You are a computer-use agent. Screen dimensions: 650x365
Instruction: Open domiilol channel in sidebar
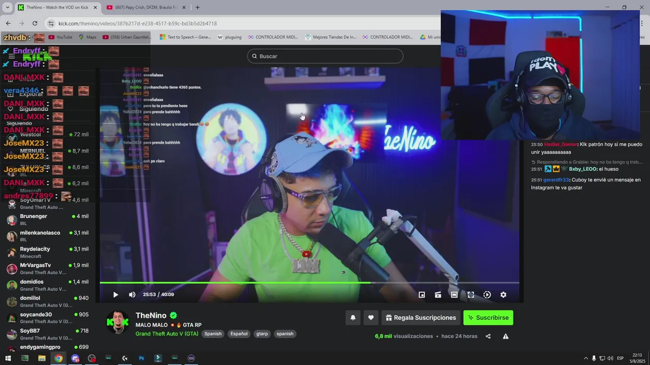(x=48, y=301)
